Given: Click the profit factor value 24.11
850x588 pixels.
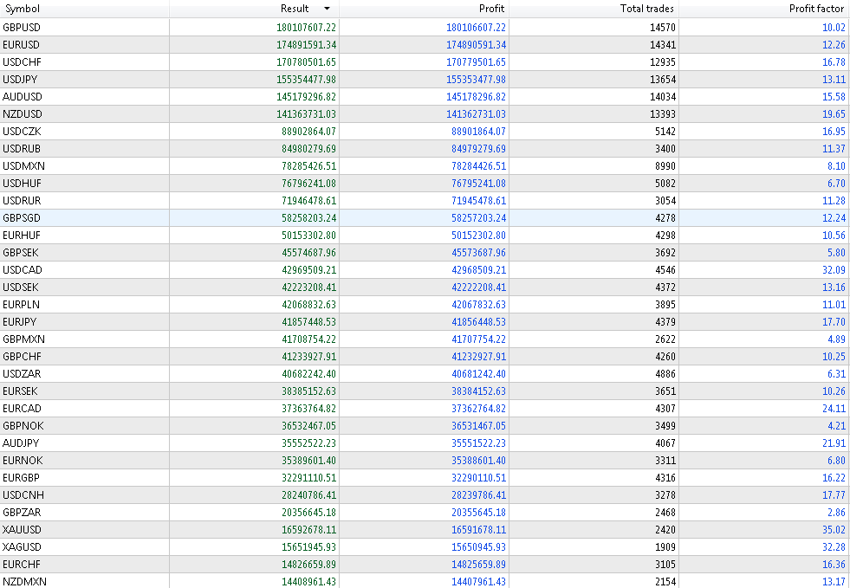Looking at the screenshot, I should click(834, 409).
